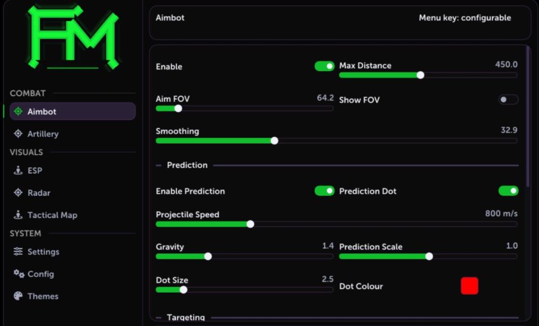Open the ESP menu label
This screenshot has height=326, width=539.
pyautogui.click(x=35, y=171)
